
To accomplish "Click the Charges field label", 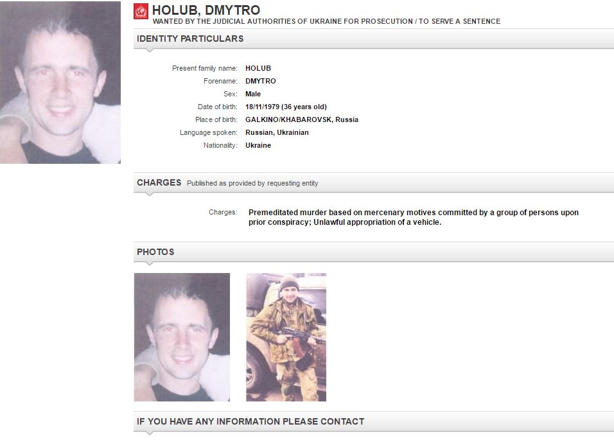I will point(223,212).
